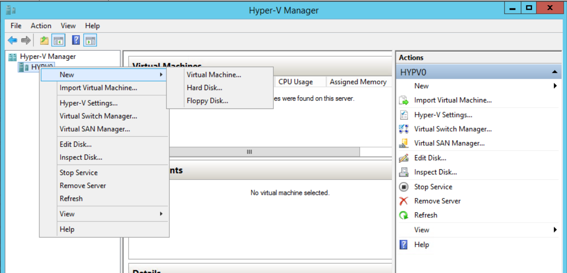Select the HYPV0 server tree node

point(42,66)
